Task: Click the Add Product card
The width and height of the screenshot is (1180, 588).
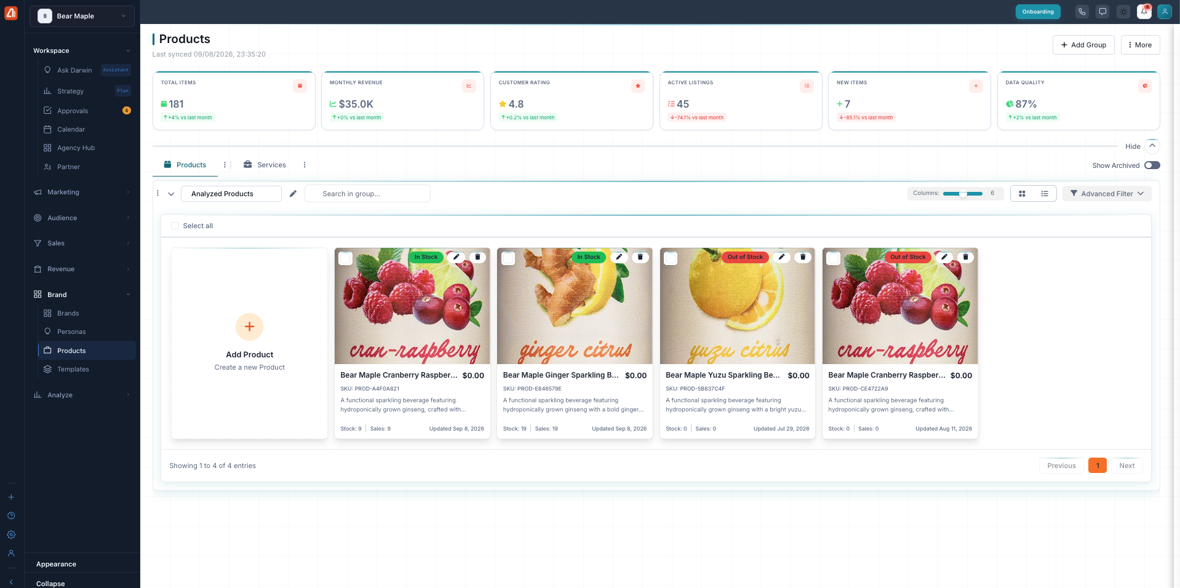Action: point(249,343)
